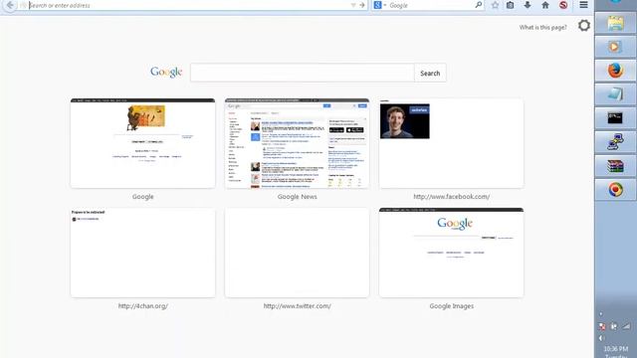Open the Firefox hamburger menu
Image resolution: width=637 pixels, height=358 pixels.
coord(583,5)
